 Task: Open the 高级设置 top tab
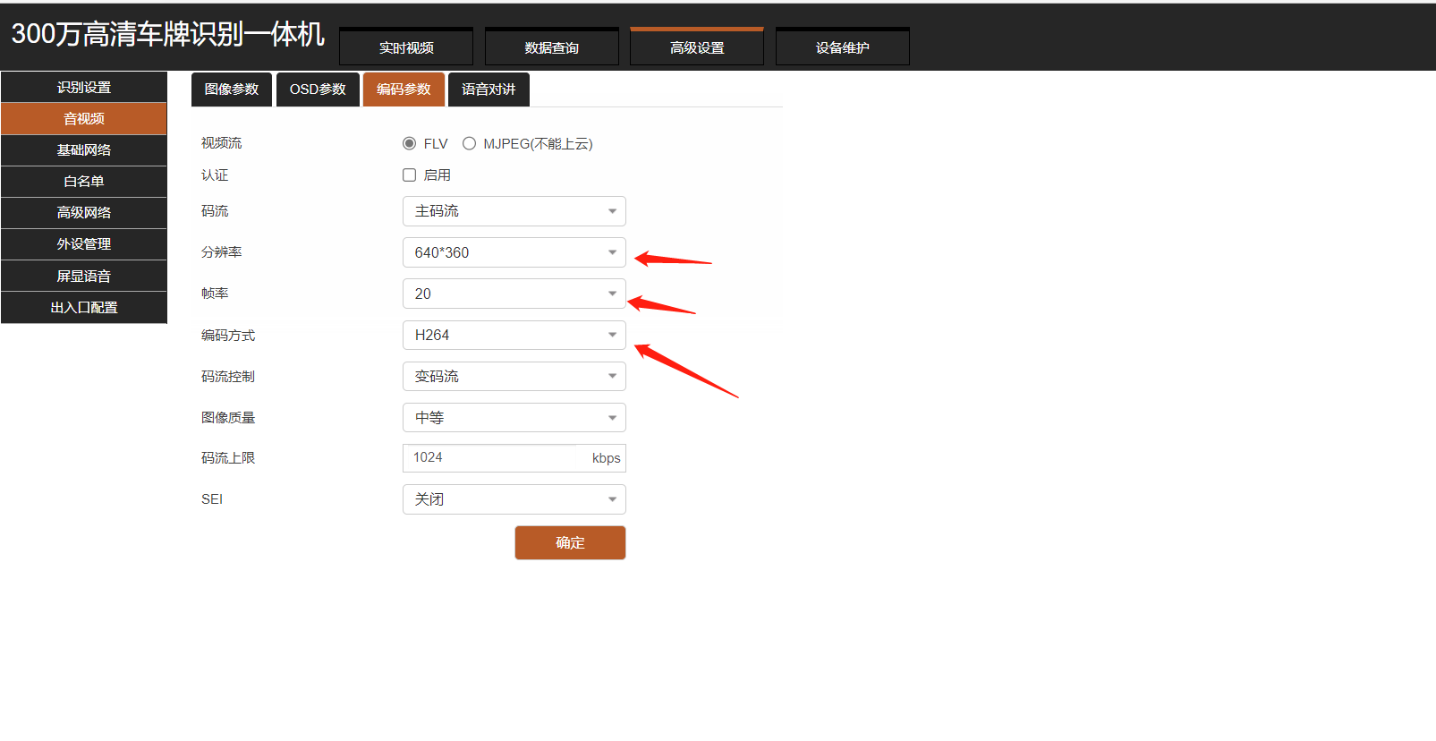click(x=697, y=47)
